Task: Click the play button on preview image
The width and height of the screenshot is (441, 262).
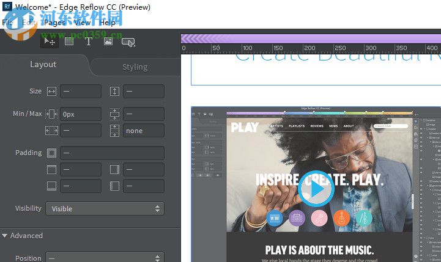Action: (x=316, y=189)
